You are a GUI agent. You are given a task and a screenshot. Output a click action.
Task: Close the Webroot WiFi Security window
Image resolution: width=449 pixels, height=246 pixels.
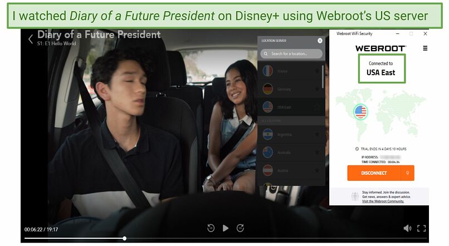425,34
